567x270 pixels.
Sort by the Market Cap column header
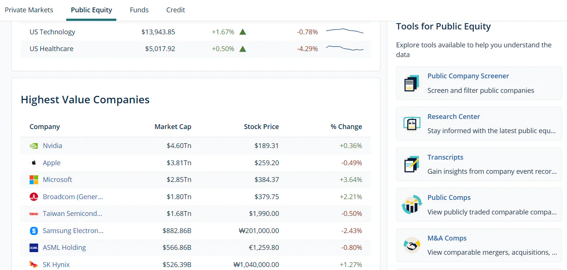tap(173, 127)
